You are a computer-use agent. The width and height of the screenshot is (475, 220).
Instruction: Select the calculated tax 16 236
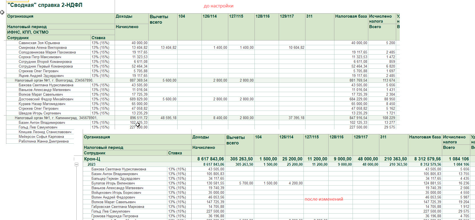coord(464,183)
